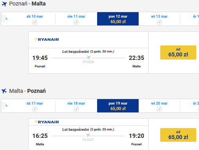Image resolution: width=199 pixels, height=150 pixels.
Task: Switch to the wt 13 mar date tab
Action: pyautogui.click(x=159, y=19)
